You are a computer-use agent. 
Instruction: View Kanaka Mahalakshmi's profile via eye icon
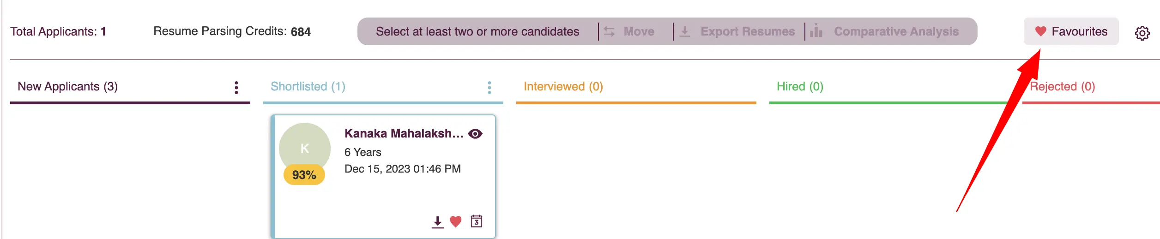475,134
